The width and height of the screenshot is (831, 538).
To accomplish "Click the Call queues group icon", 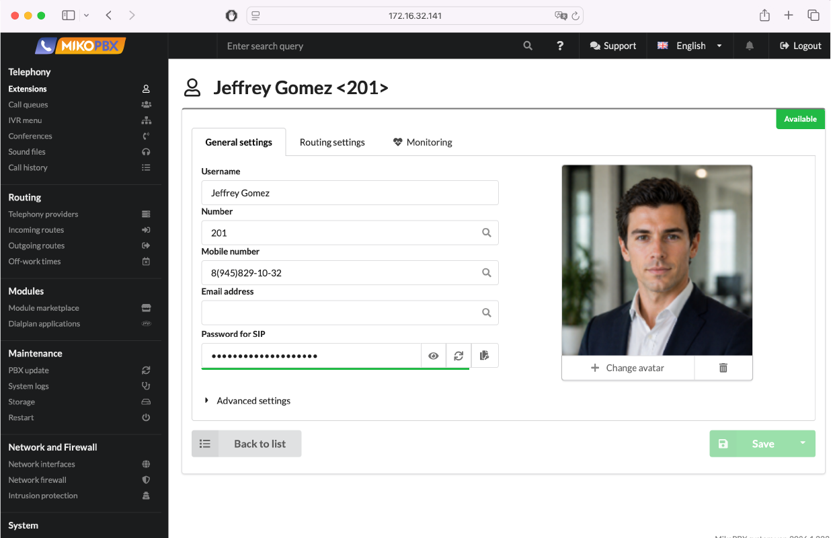I will [x=146, y=104].
